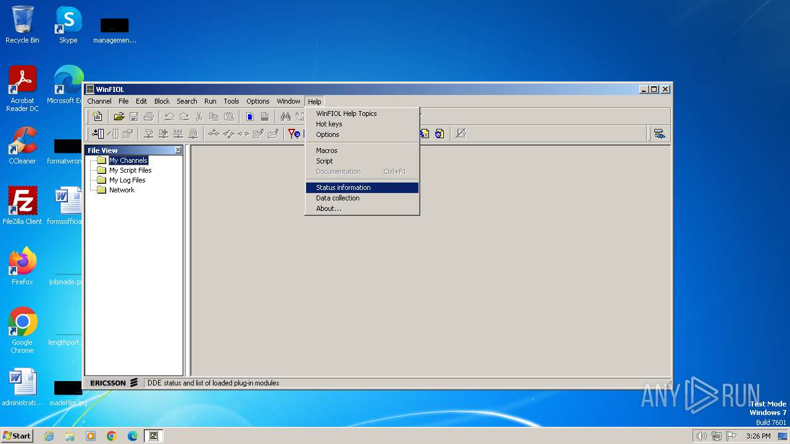The height and width of the screenshot is (444, 790).
Task: Close the open Help menu via Help
Action: click(x=315, y=101)
